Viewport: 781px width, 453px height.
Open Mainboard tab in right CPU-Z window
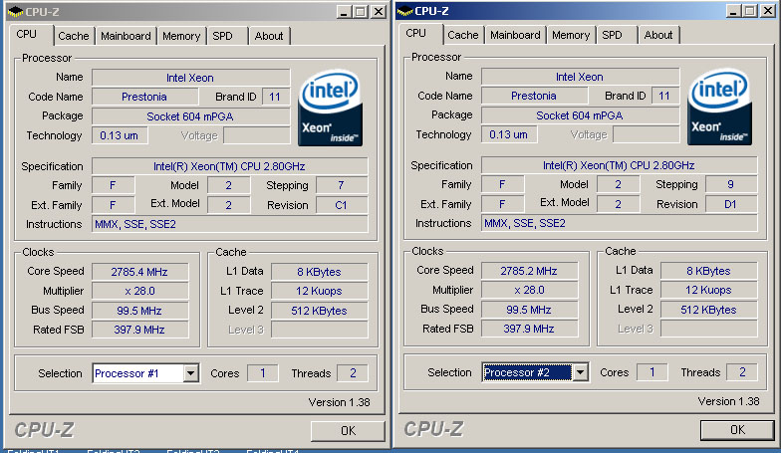click(515, 35)
